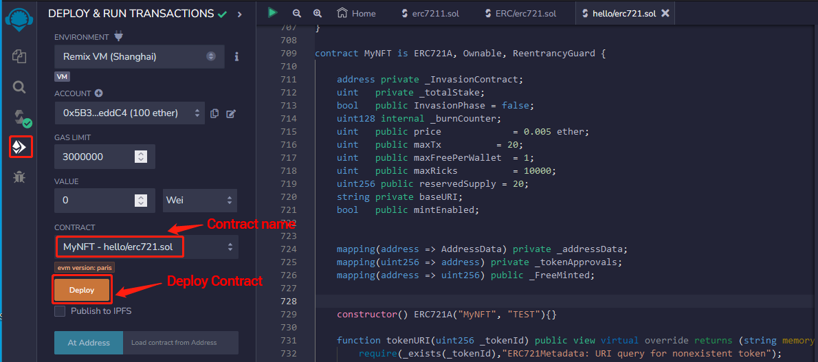Open the Debugger bug sidebar icon

tap(19, 177)
